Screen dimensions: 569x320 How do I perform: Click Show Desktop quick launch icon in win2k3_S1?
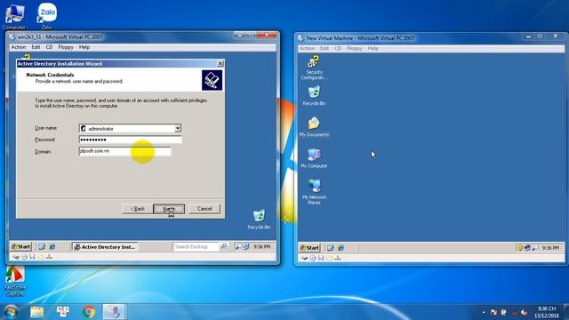point(42,247)
